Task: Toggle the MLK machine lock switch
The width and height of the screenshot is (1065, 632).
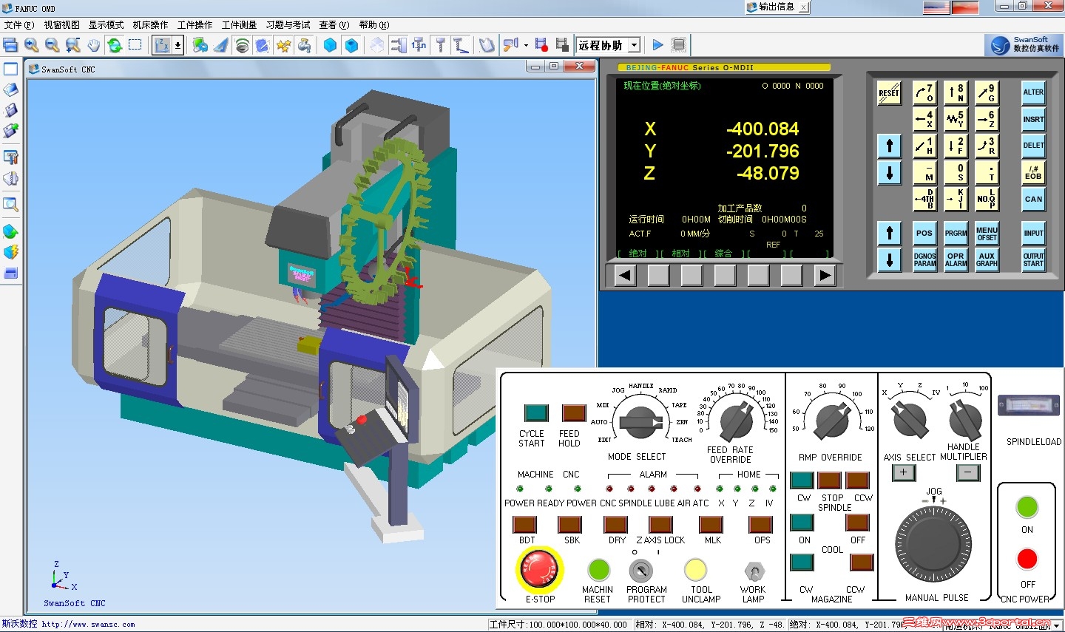Action: 711,525
